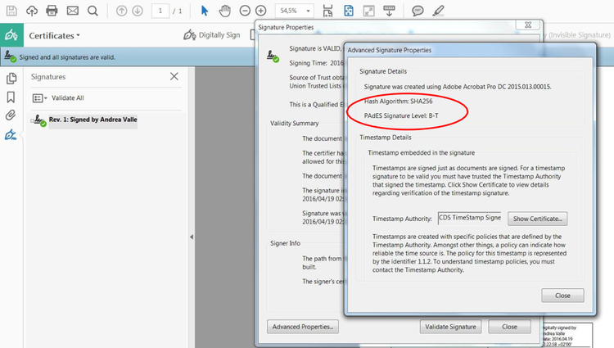Open the Add comment bubble tool

418,11
